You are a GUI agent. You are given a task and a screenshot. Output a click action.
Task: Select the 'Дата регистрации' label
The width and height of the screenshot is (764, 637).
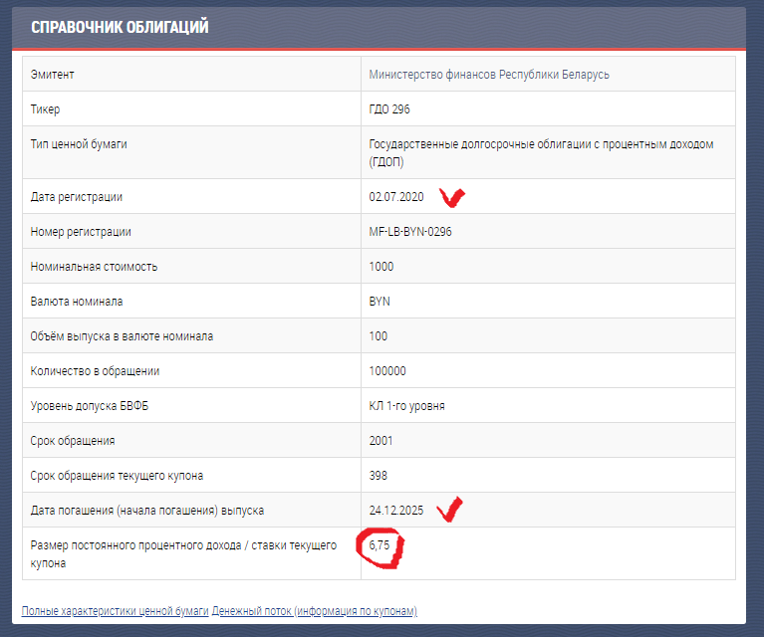[77, 197]
